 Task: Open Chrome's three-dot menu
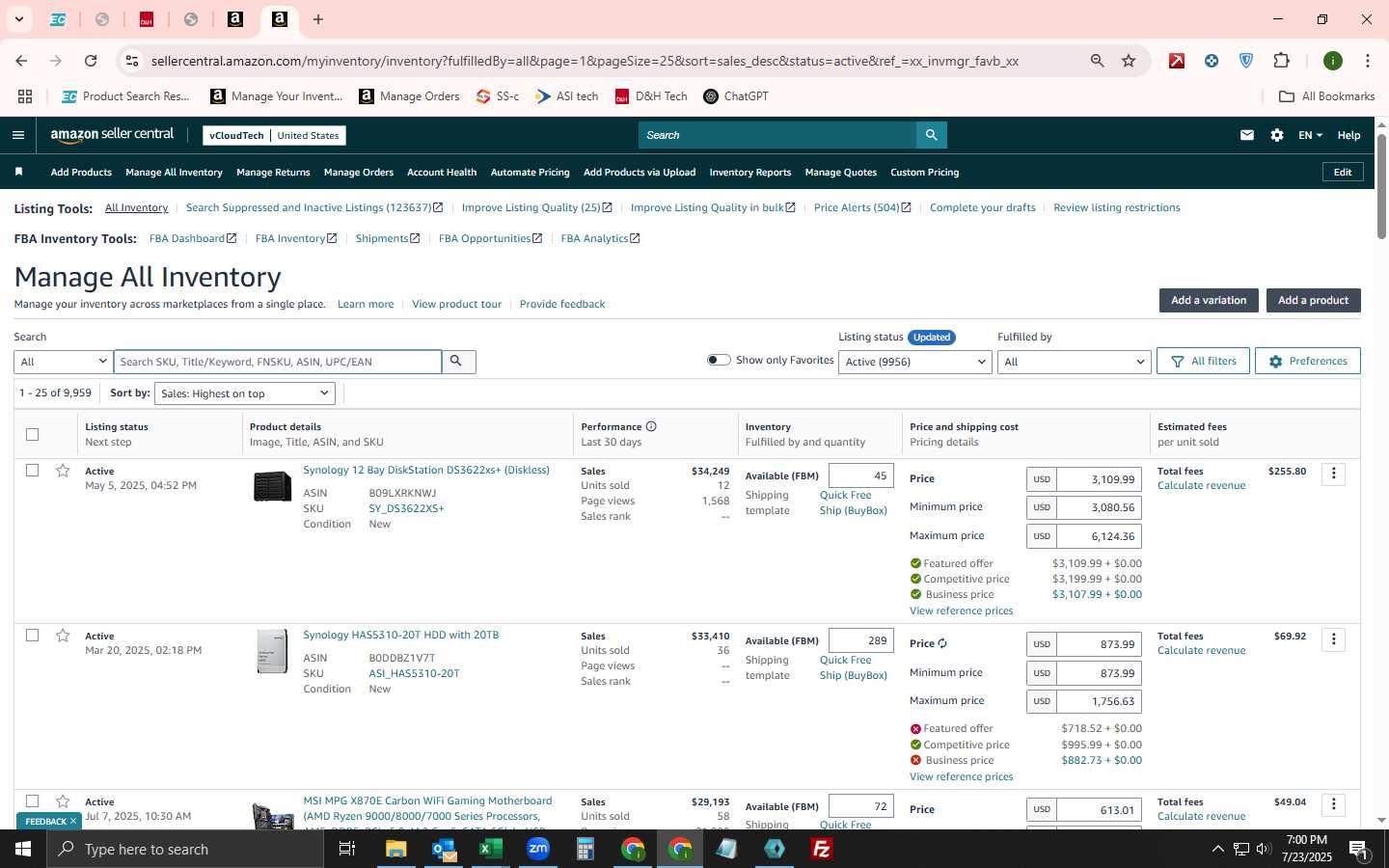pos(1367,61)
